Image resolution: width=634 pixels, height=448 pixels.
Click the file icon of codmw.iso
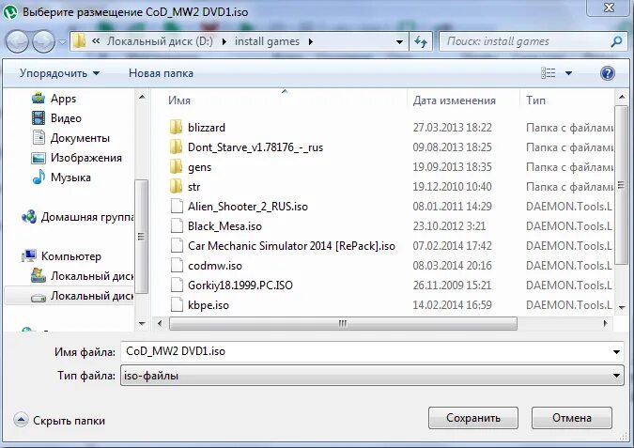tap(177, 266)
